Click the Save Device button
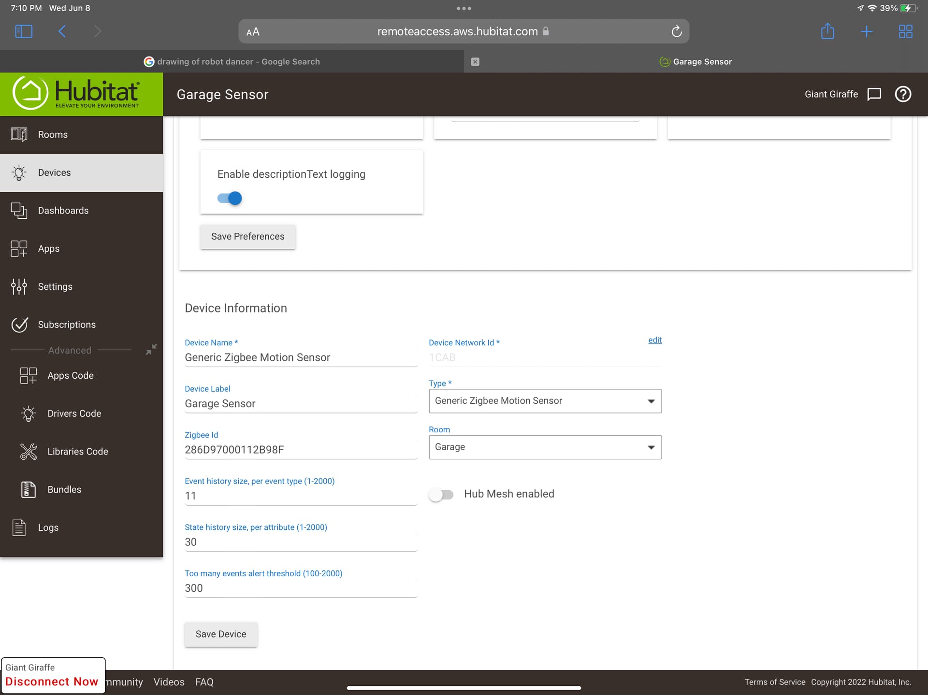Screen dimensions: 928x695 (x=221, y=635)
